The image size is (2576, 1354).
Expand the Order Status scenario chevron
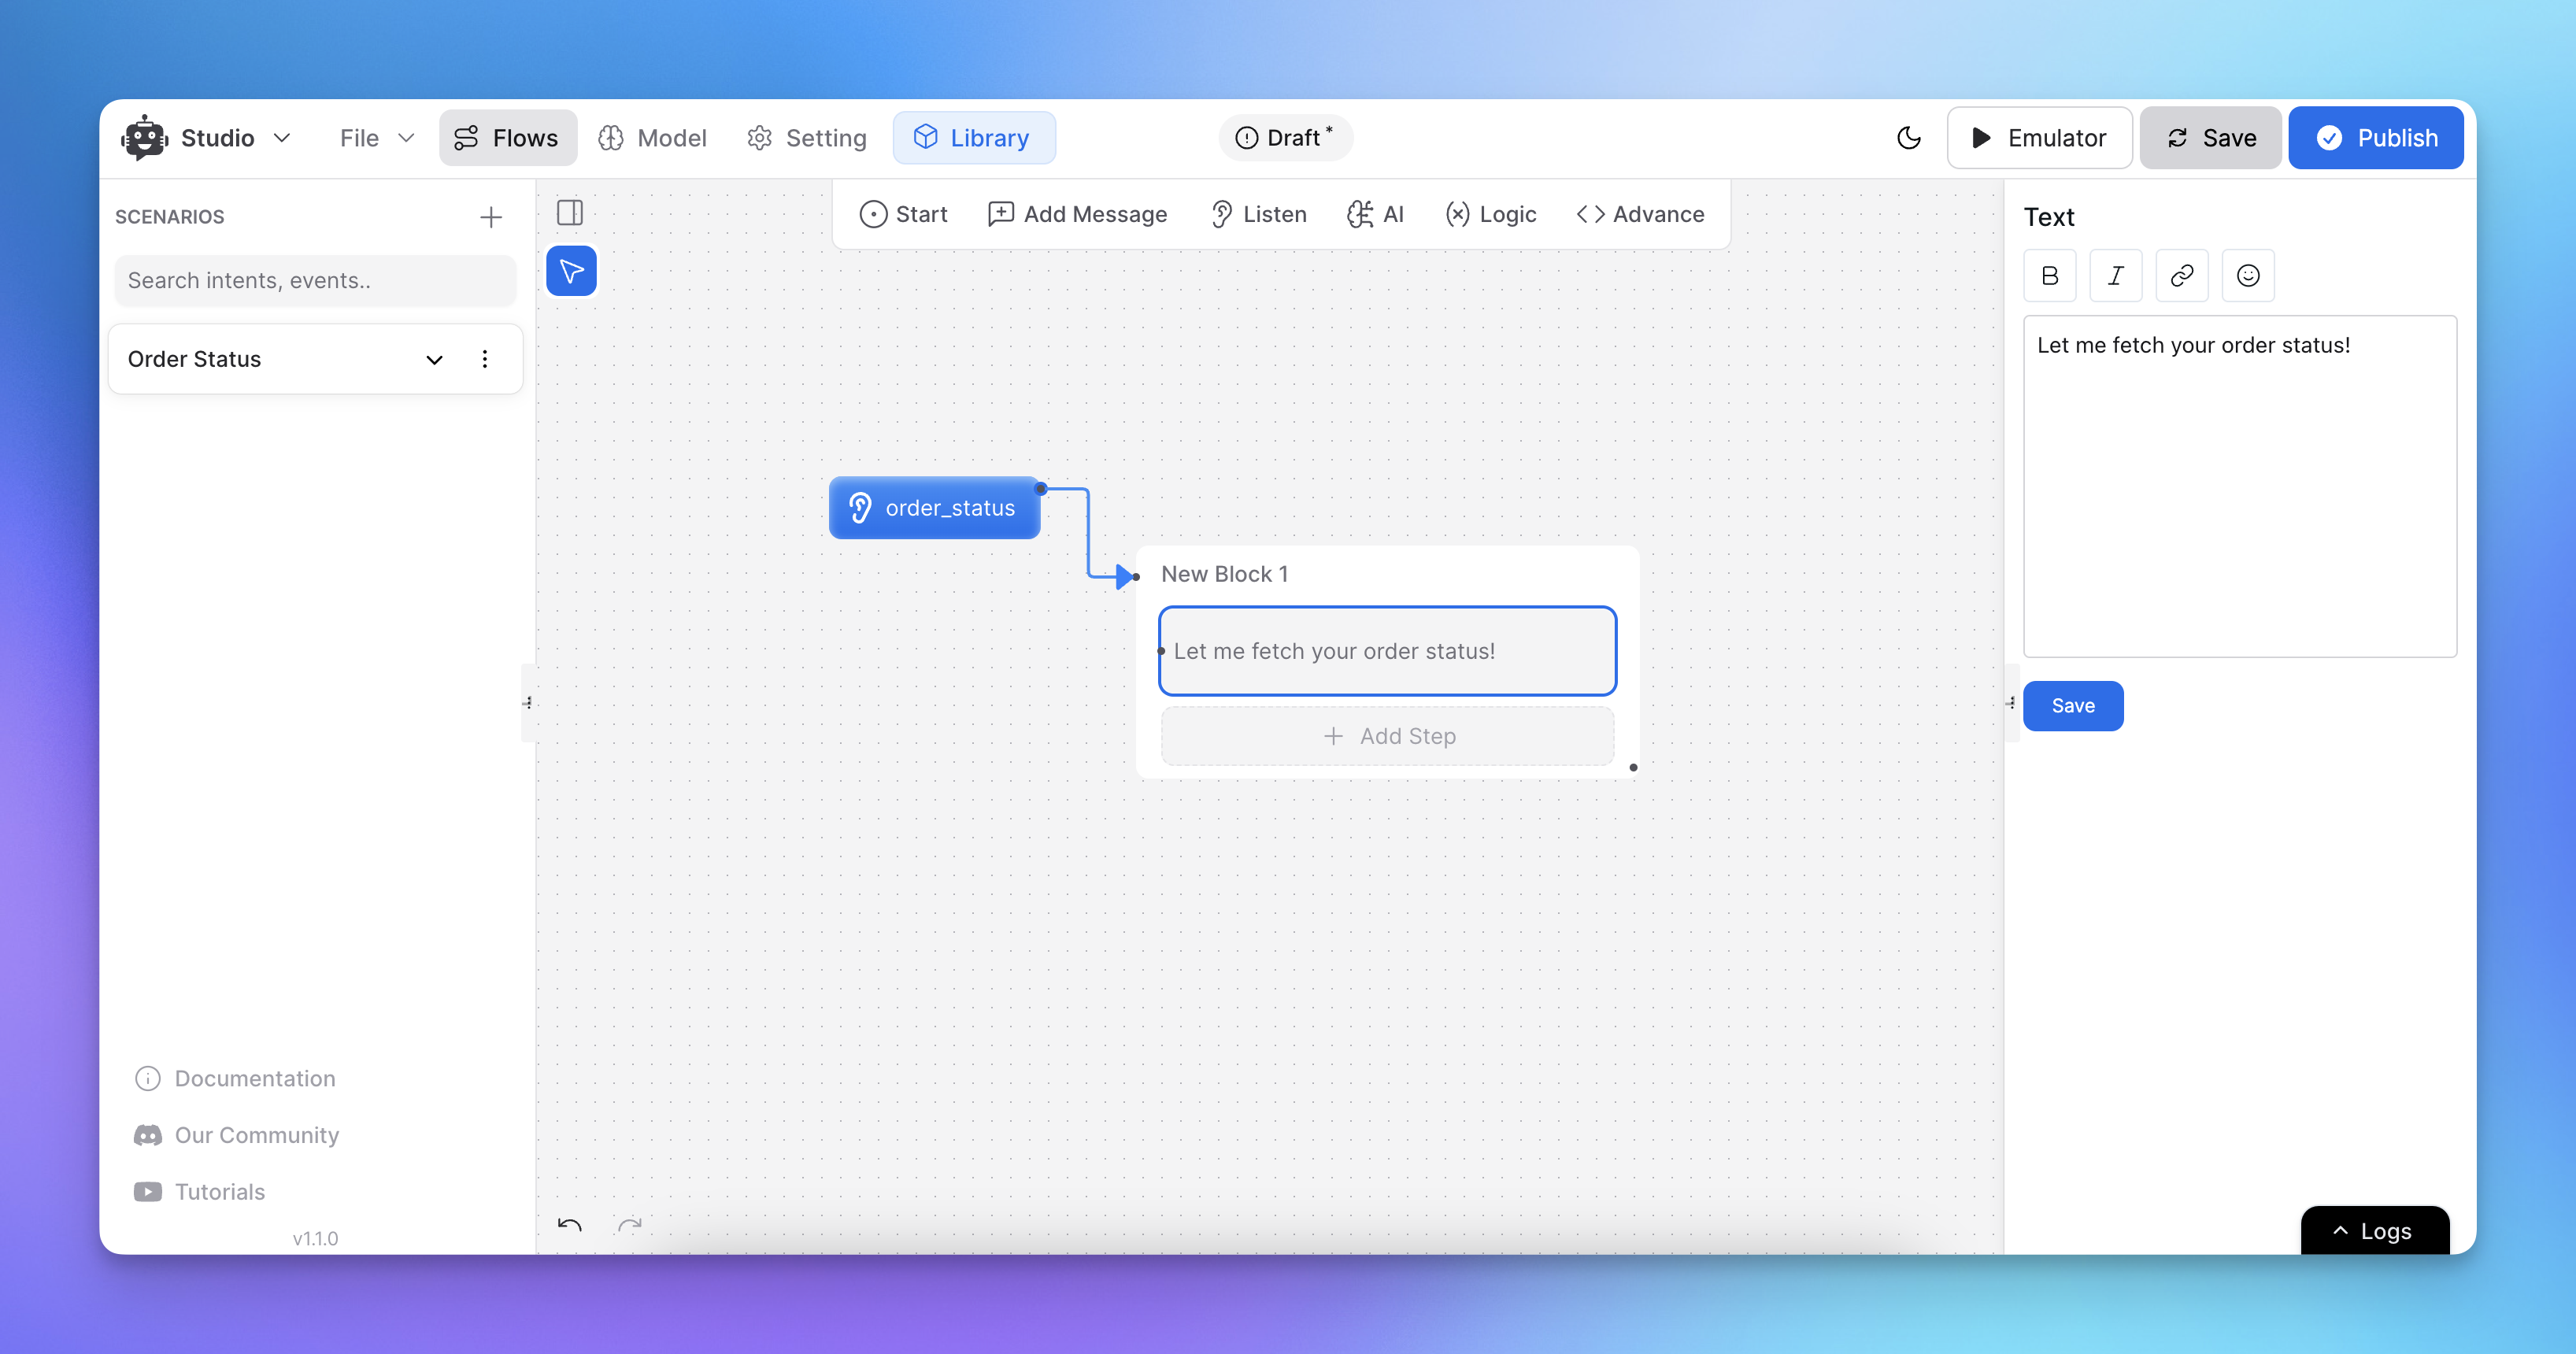pos(434,360)
